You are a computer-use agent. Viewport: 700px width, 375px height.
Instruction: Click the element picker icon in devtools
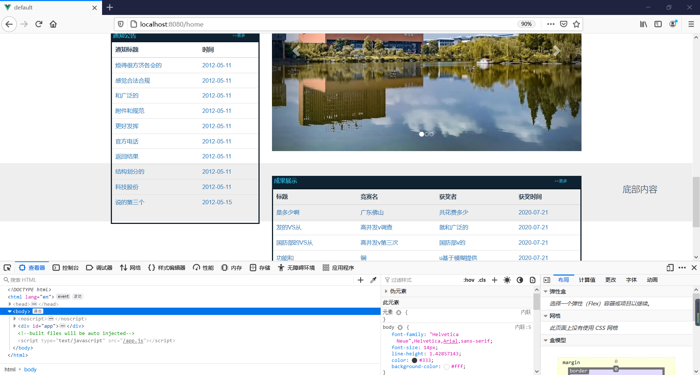pyautogui.click(x=7, y=268)
